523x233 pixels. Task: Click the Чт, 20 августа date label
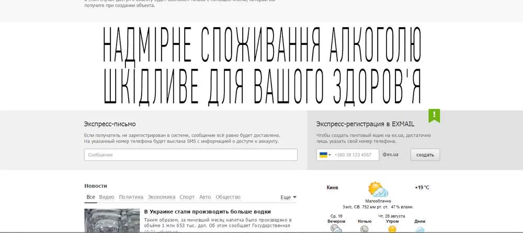[392, 216]
